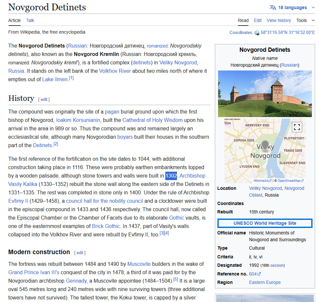Open the Gothic vaults link
Image resolution: width=319 pixels, height=302 pixels.
pos(177,218)
